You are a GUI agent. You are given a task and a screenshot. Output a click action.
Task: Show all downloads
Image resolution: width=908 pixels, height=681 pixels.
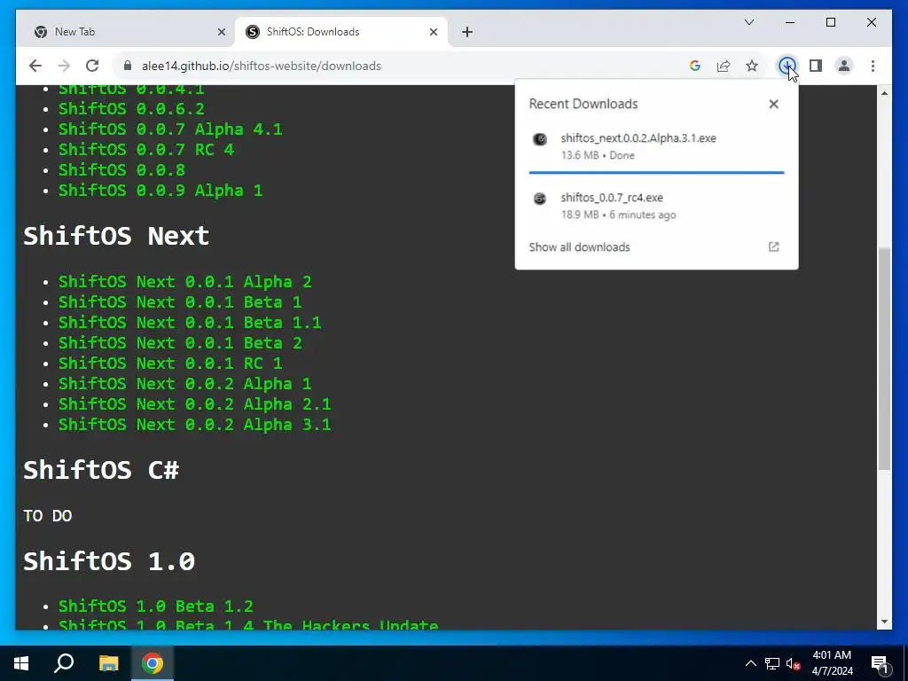click(579, 247)
